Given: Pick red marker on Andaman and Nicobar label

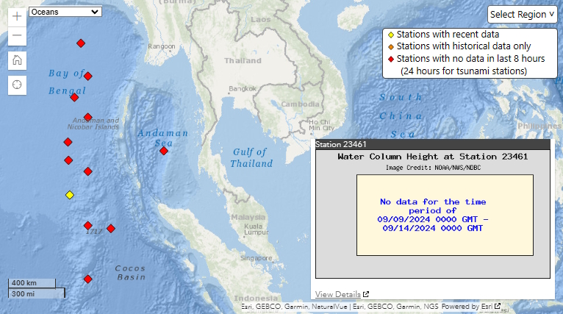Looking at the screenshot, I should pyautogui.click(x=88, y=117).
